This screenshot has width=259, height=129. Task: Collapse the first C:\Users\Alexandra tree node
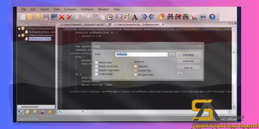coord(19,28)
